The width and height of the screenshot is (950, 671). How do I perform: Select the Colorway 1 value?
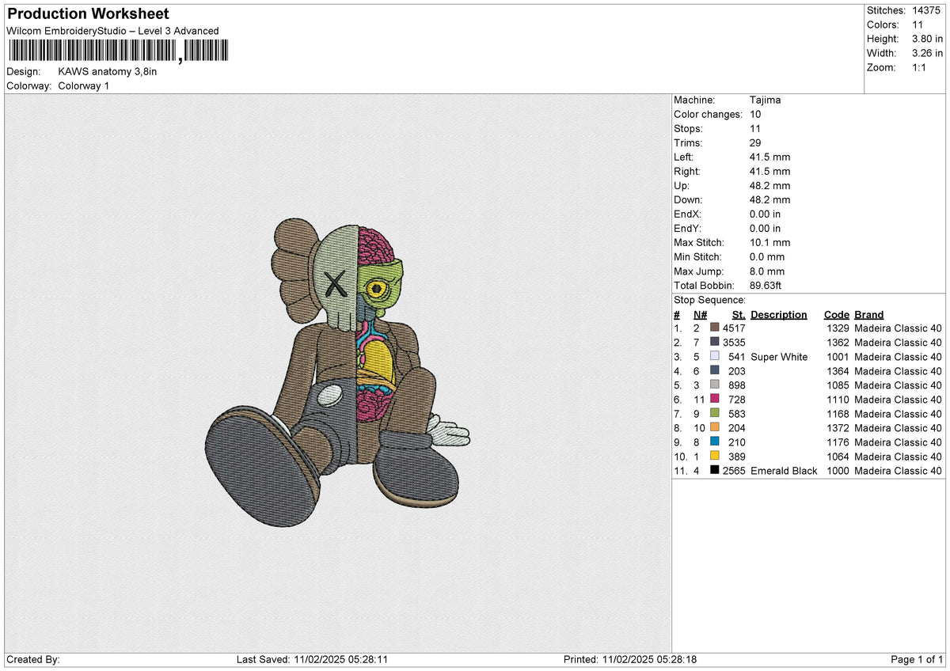[84, 85]
